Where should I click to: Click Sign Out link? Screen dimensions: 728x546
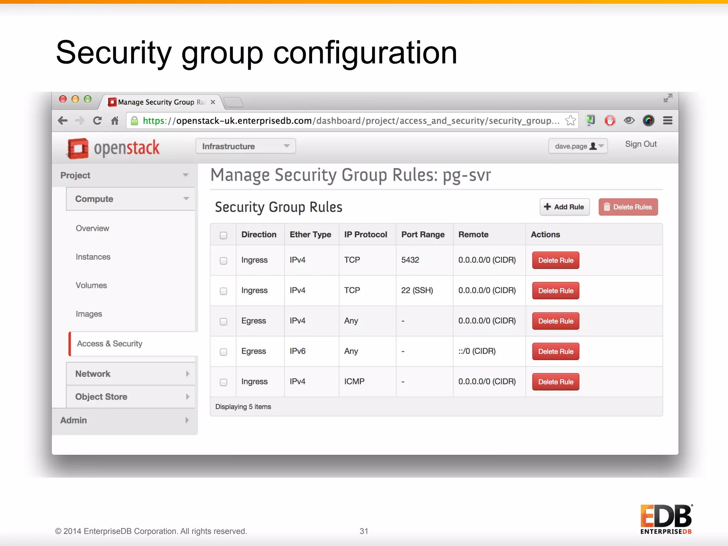[641, 144]
